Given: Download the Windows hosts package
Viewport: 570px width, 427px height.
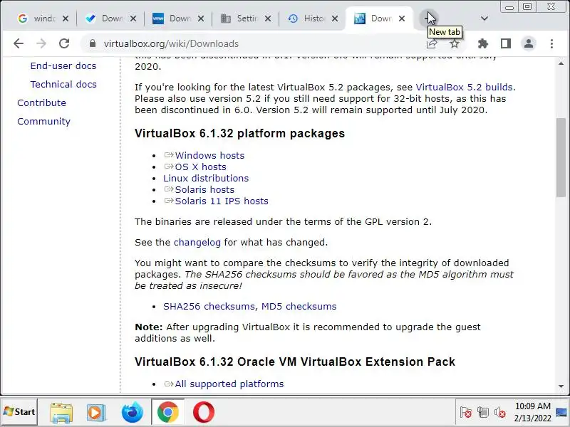Looking at the screenshot, I should (209, 155).
